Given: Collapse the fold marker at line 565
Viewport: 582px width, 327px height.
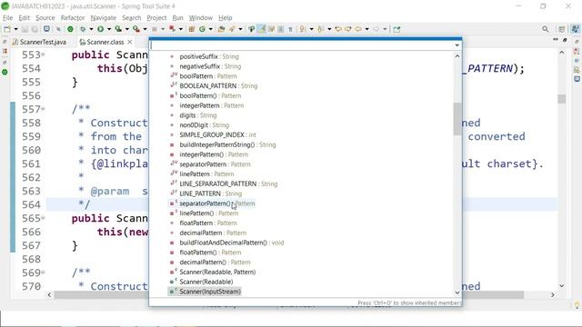Looking at the screenshot, I should coord(43,218).
